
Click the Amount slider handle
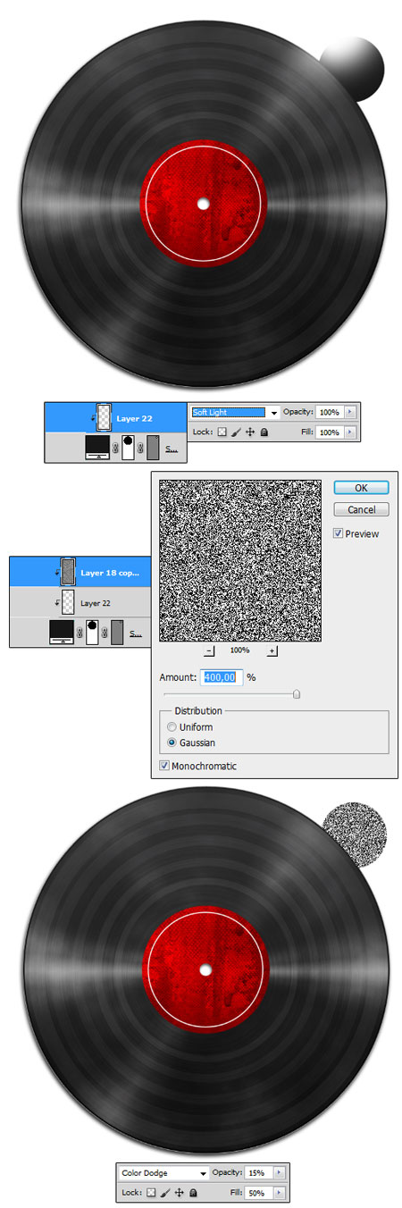[297, 693]
